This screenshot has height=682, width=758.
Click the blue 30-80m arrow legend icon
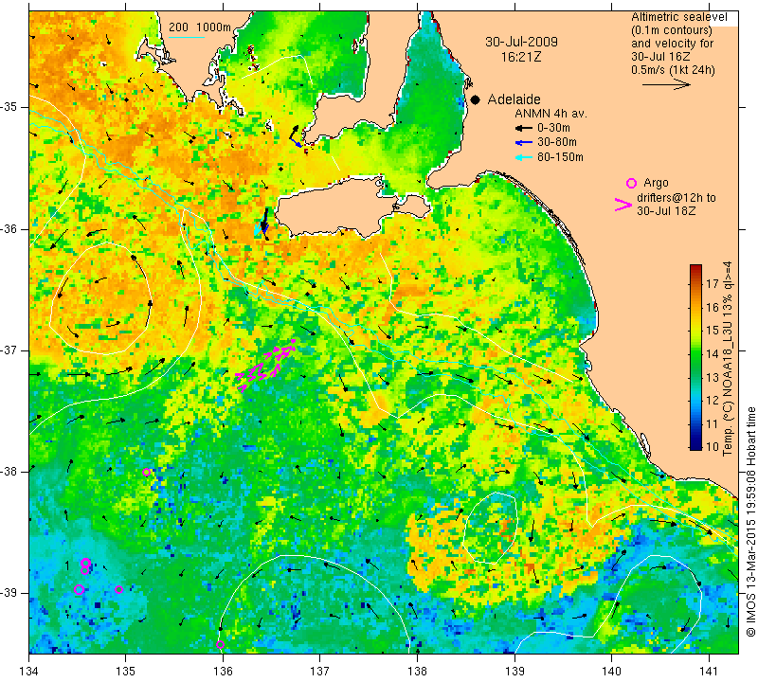tap(524, 143)
